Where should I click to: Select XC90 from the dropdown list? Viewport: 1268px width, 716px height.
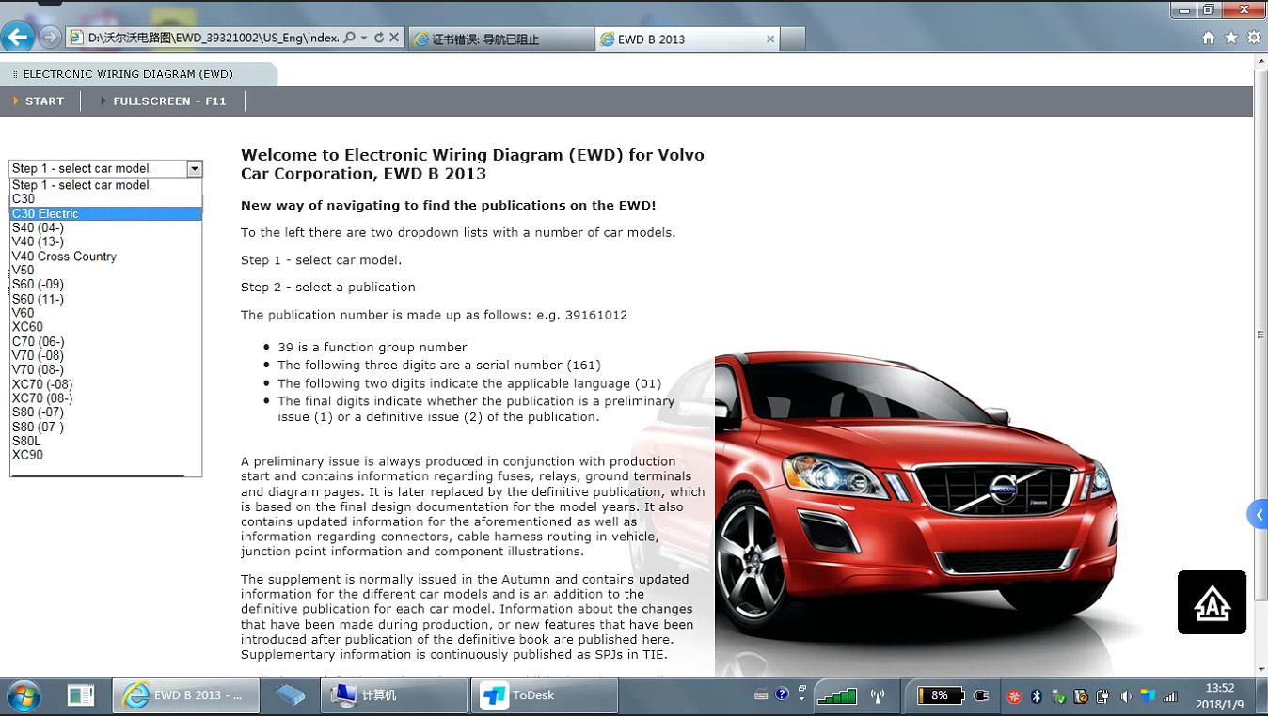tap(105, 455)
